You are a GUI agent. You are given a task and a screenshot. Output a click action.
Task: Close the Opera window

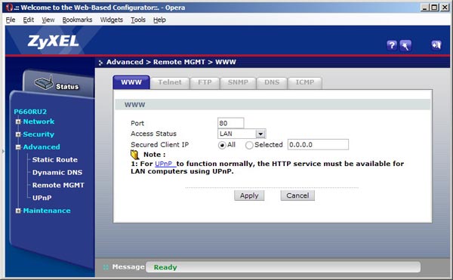pos(445,8)
